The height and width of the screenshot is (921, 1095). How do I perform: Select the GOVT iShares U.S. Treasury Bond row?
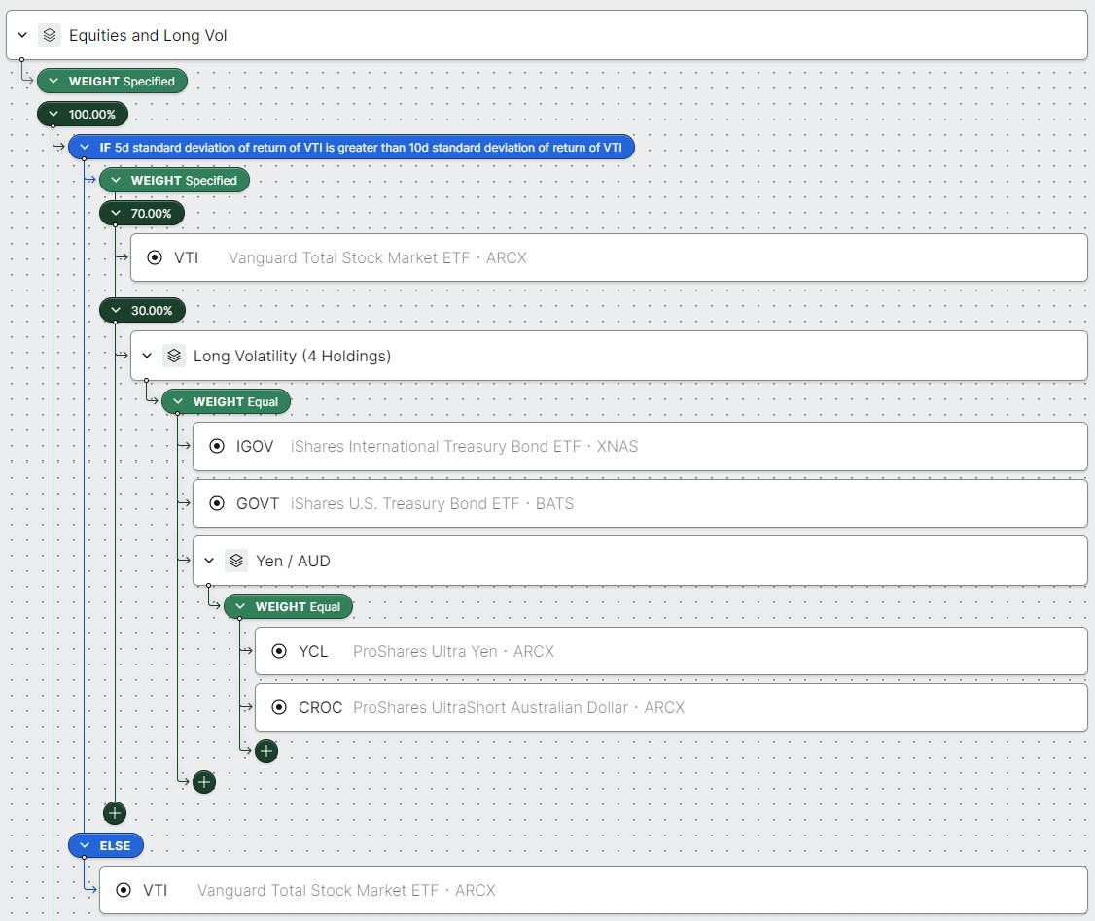pyautogui.click(x=641, y=503)
